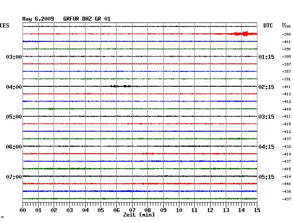Click the DC offset value "-386"

click(x=286, y=34)
